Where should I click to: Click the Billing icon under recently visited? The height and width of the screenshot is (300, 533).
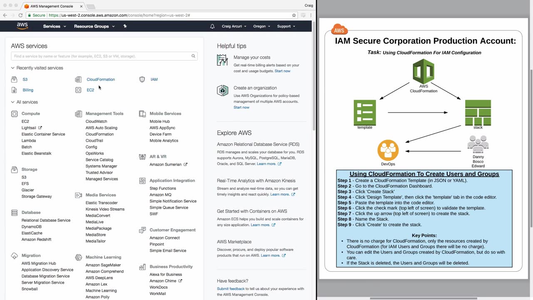coord(14,90)
